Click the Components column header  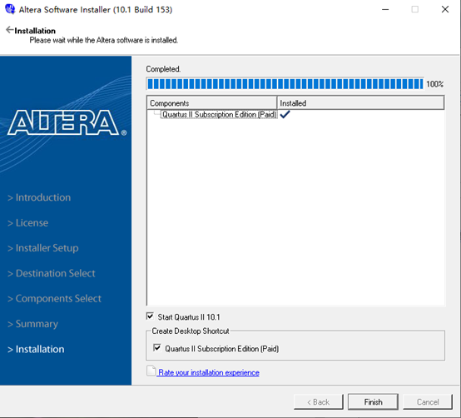pyautogui.click(x=211, y=103)
